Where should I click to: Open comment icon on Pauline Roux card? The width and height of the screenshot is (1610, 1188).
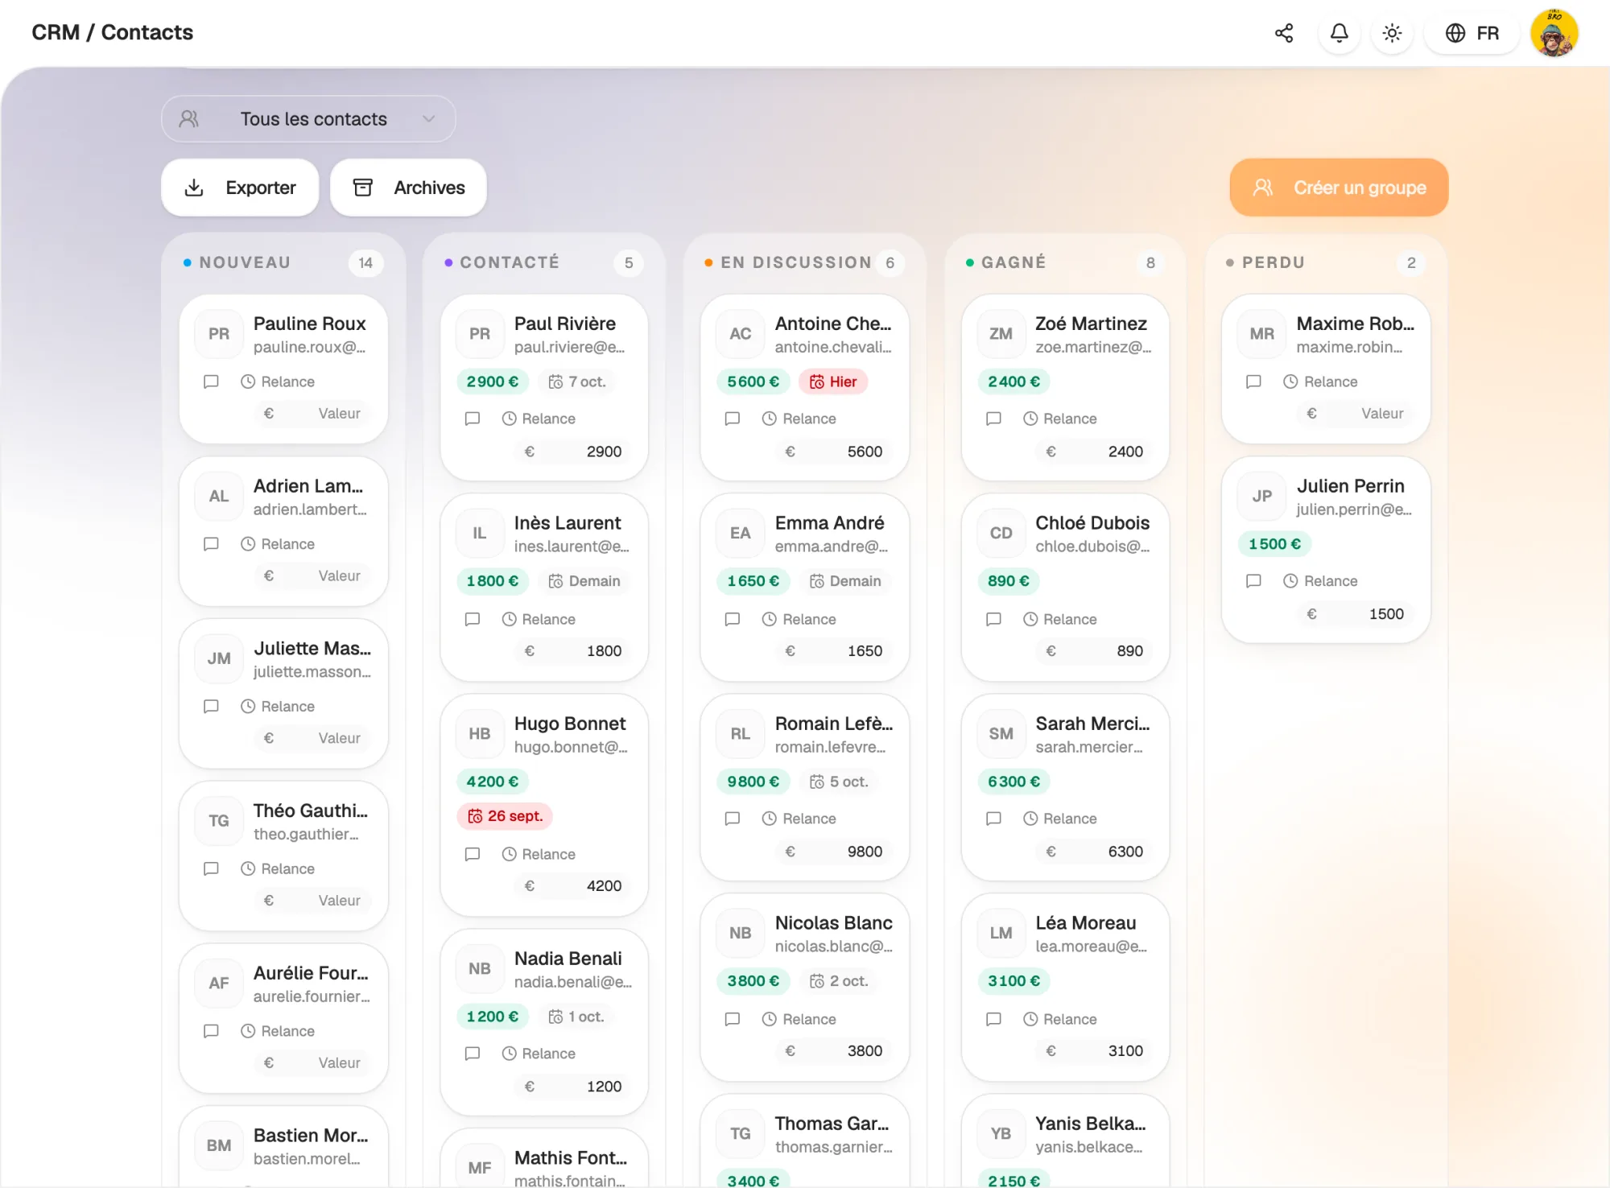[211, 382]
